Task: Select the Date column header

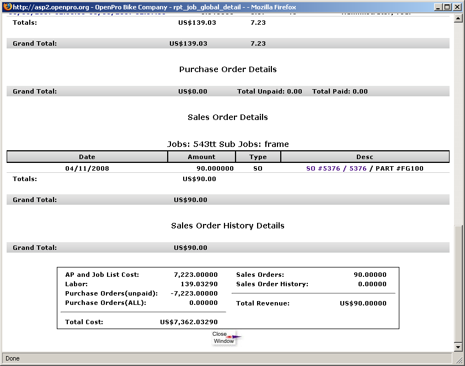Action: click(x=87, y=157)
